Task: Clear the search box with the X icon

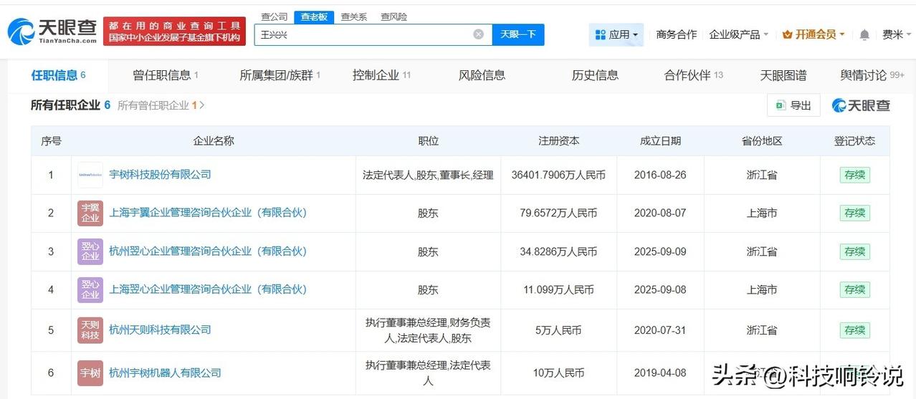Action: pyautogui.click(x=478, y=34)
